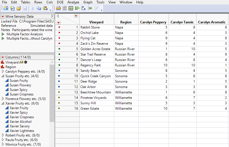Click the Vineyard nominal column icon
This screenshot has width=229, height=147.
click(x=3, y=62)
